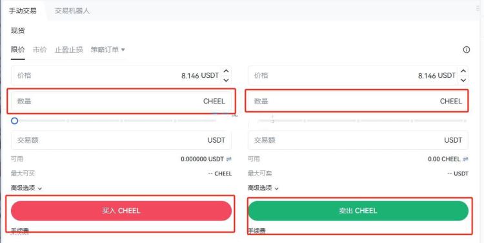Click the sell 交易额 USDT input field

click(x=358, y=140)
